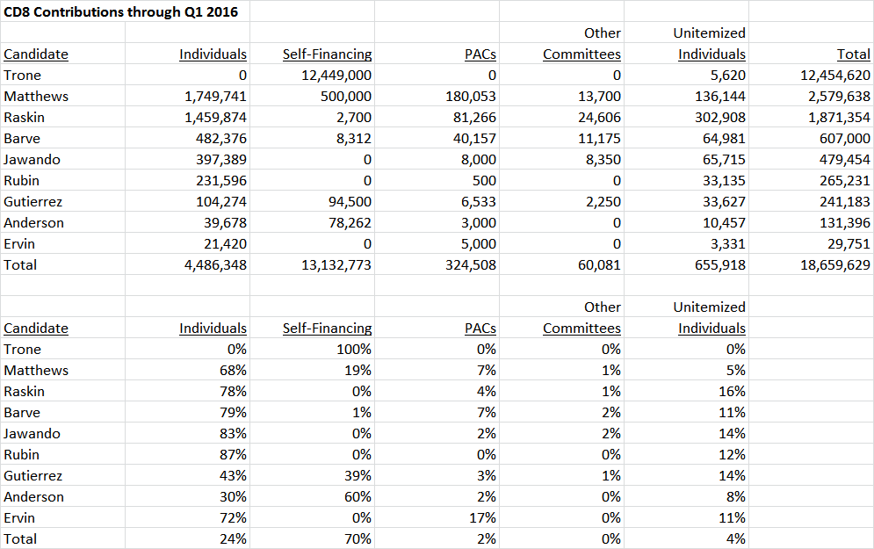This screenshot has height=549, width=874.
Task: Click Barve total cell 607,000
Action: tap(844, 139)
